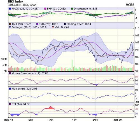
Task: Click the purple TMA (25) legend swatch
Action: [x=37, y=24]
